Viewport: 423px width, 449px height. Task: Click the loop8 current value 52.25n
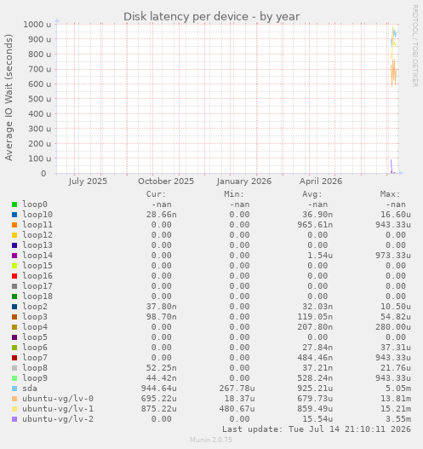click(162, 368)
